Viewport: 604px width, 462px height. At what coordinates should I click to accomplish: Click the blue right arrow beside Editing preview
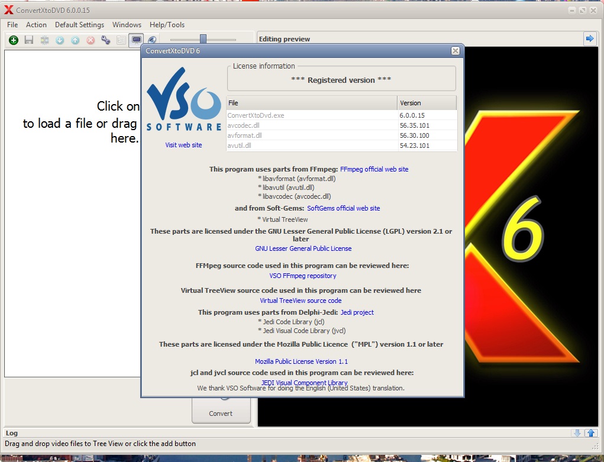(589, 38)
